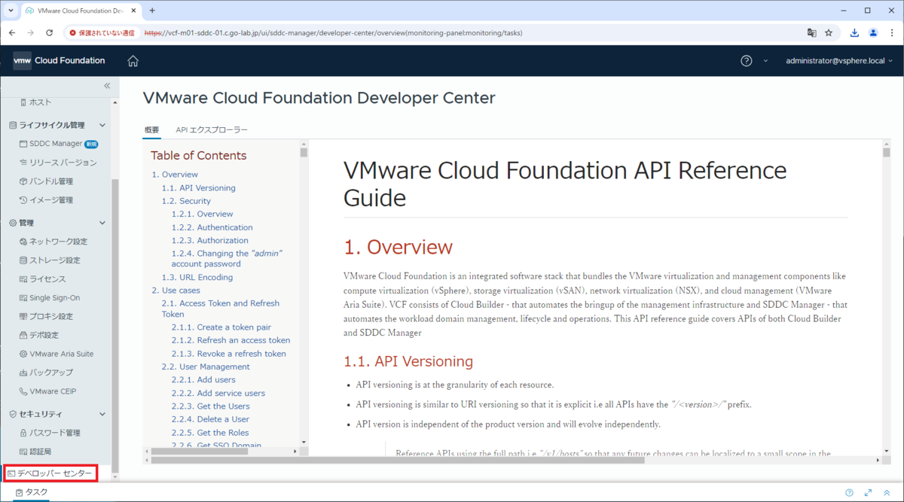The image size is (904, 502).
Task: Bookmark this page with star icon
Action: coord(829,33)
